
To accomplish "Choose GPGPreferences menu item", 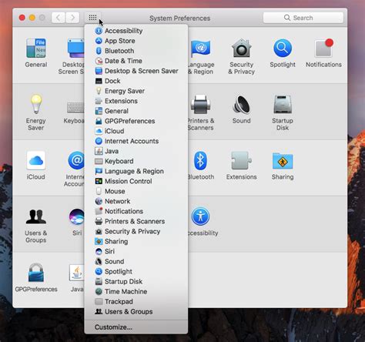I will click(136, 121).
